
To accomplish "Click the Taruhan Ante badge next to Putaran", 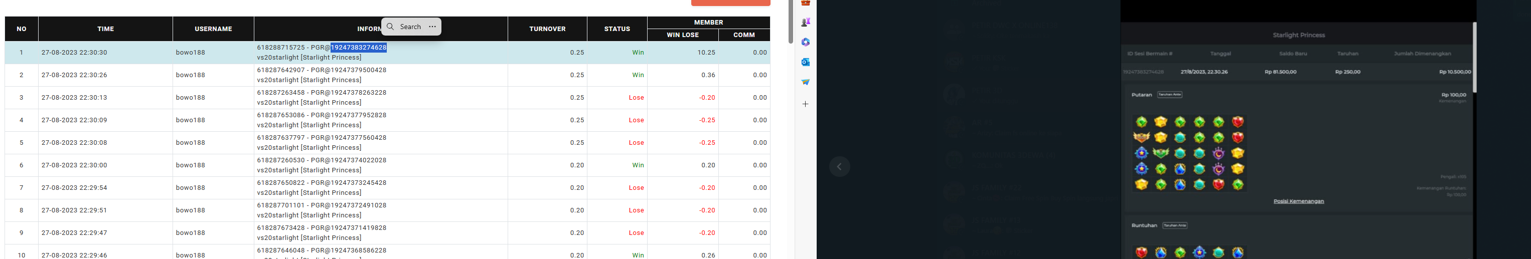I will coord(1170,95).
